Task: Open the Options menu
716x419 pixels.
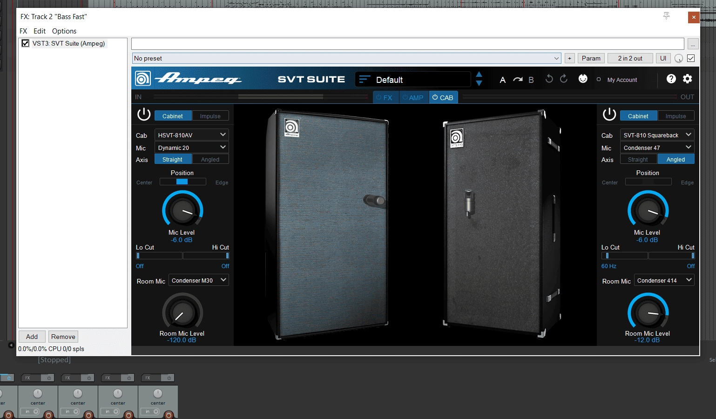Action: pyautogui.click(x=64, y=31)
